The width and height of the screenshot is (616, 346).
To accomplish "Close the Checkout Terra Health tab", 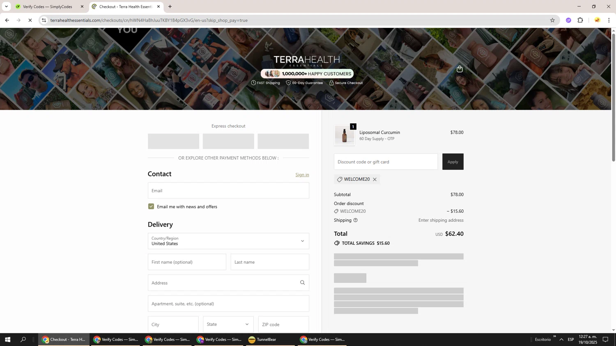I will (159, 7).
